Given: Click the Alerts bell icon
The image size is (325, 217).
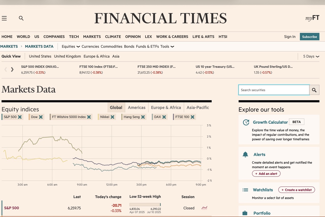Looking at the screenshot, I should [x=245, y=154].
